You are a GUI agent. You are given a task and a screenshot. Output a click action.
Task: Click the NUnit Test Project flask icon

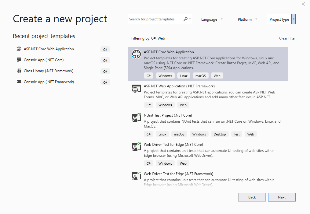click(x=136, y=118)
